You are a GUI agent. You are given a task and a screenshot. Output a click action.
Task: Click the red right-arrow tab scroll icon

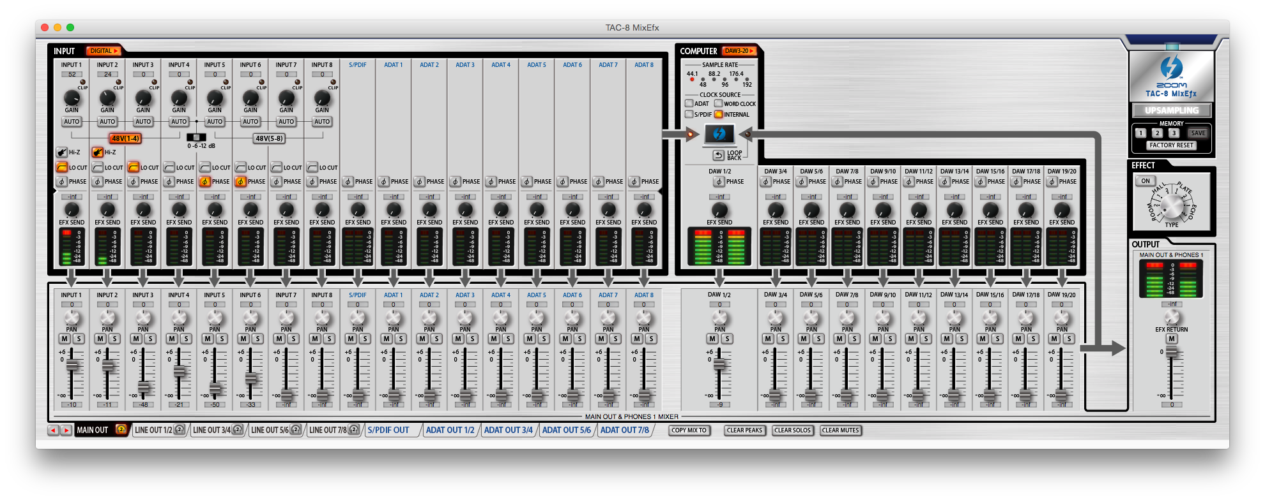tap(66, 430)
